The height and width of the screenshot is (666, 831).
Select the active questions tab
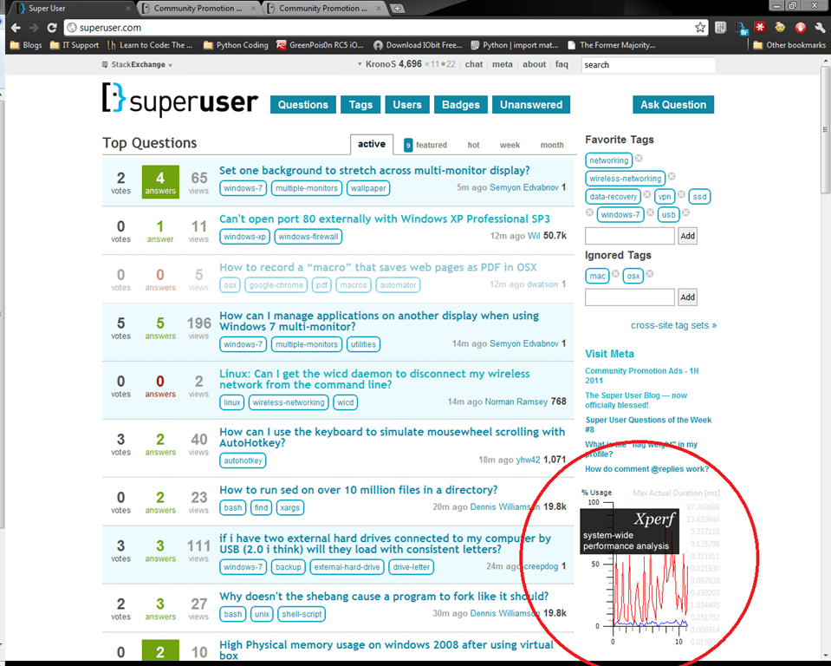click(x=372, y=144)
